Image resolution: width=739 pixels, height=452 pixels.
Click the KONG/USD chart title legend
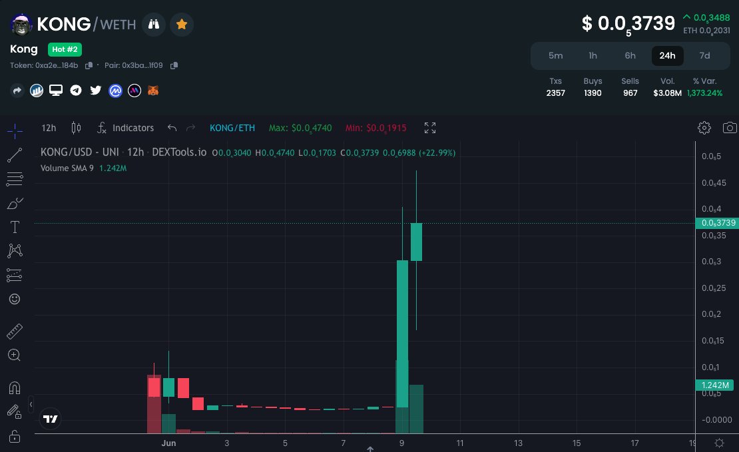click(x=123, y=152)
